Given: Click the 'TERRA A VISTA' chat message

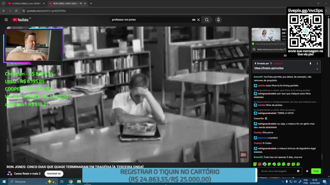Looking at the screenshot, I should click(x=285, y=113).
